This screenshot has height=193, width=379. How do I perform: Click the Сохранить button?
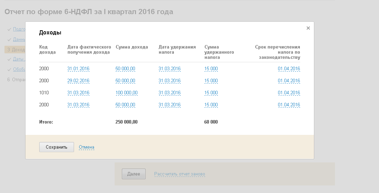(56, 147)
